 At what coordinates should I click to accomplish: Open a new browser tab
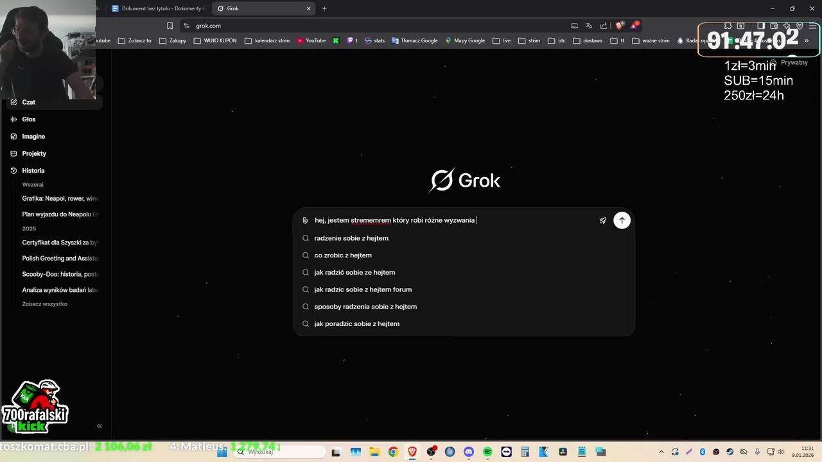coord(324,8)
